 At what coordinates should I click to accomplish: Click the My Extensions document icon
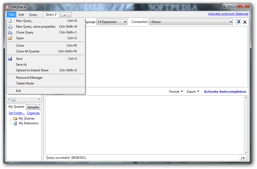pos(15,123)
